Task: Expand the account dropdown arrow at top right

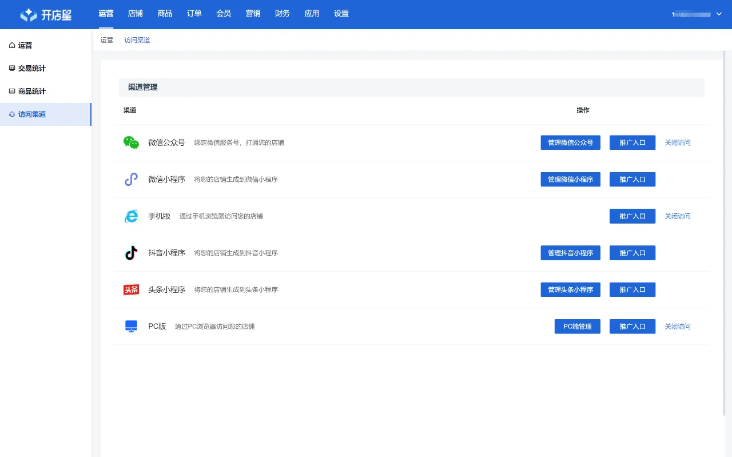Action: 719,14
